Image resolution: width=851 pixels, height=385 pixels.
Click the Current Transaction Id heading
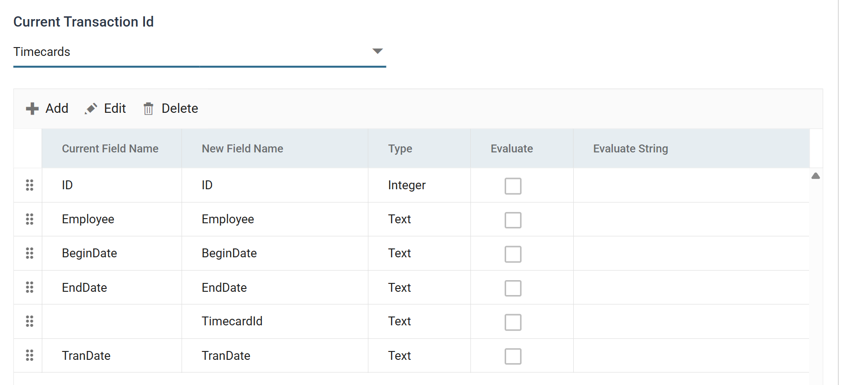tap(83, 22)
